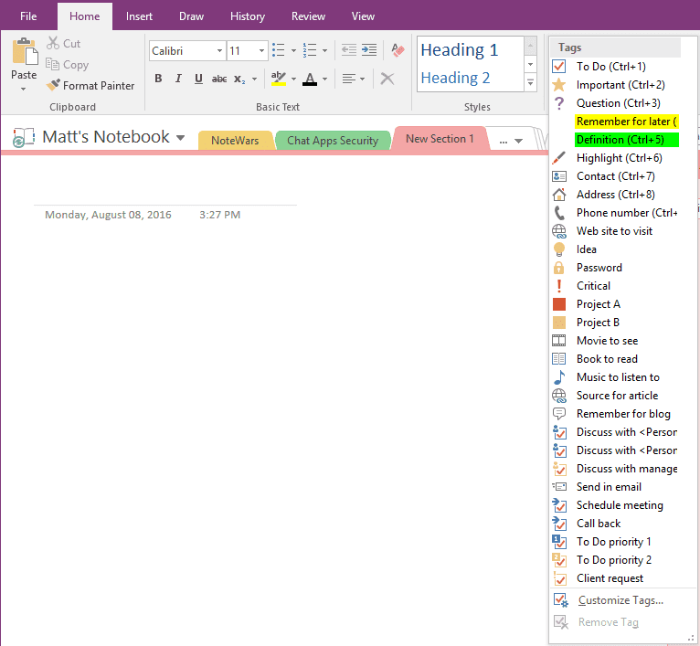Expand the subscript options arrow

[254, 79]
